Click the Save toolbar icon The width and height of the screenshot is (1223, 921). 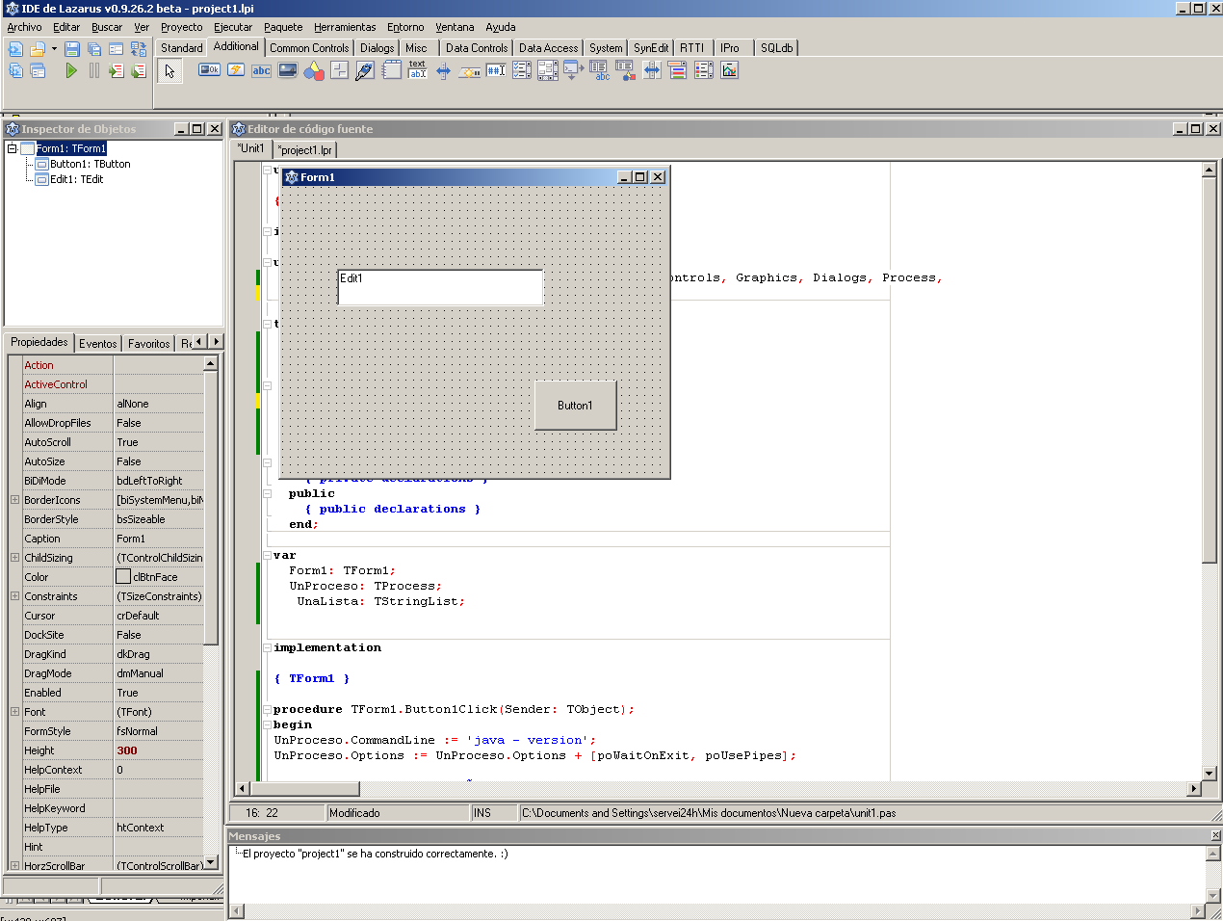72,48
